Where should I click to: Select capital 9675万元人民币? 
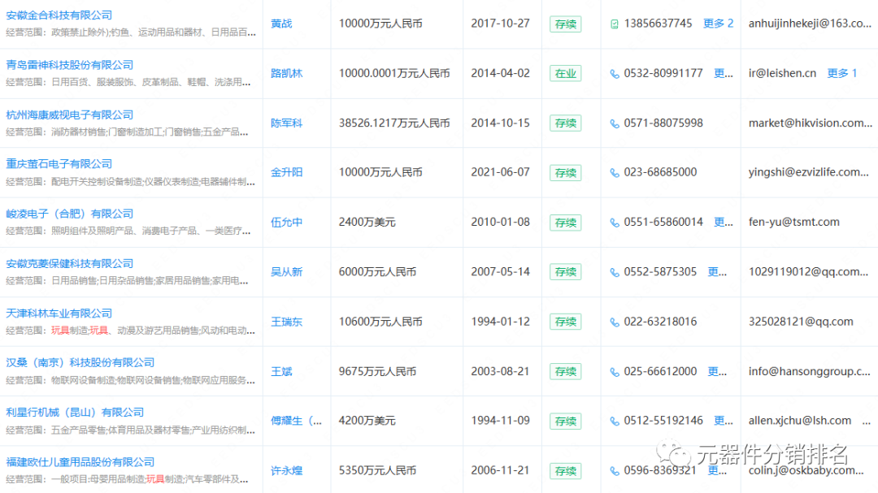point(377,371)
